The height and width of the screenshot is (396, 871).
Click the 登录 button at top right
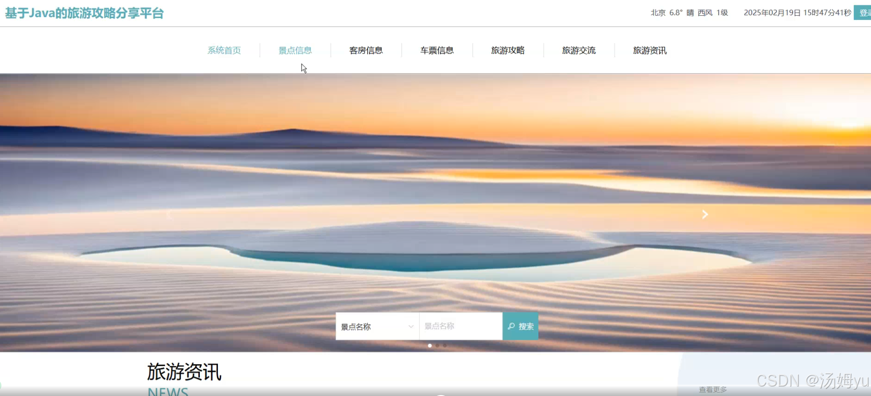[x=863, y=13]
